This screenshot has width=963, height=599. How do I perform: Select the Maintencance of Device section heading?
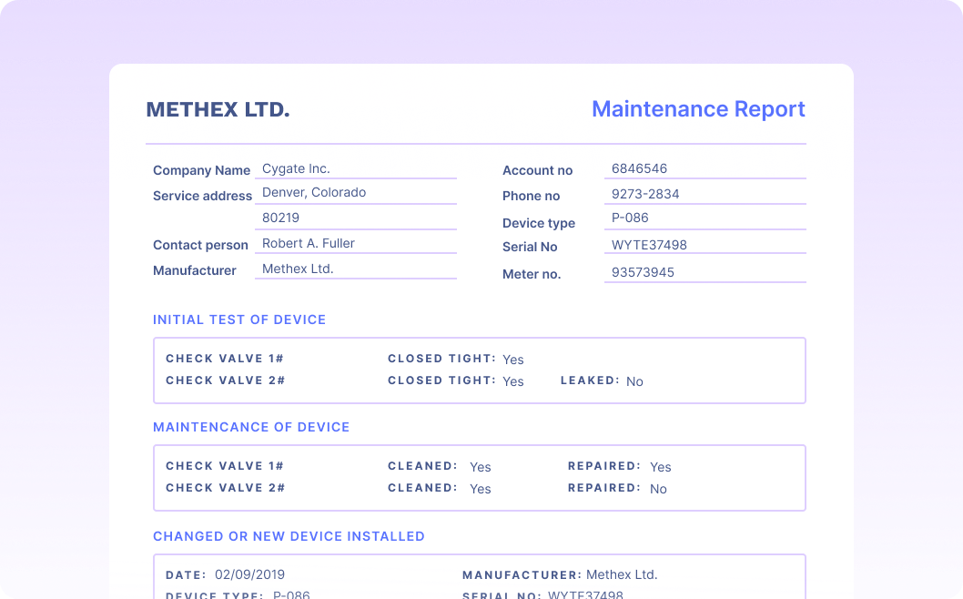pyautogui.click(x=251, y=427)
